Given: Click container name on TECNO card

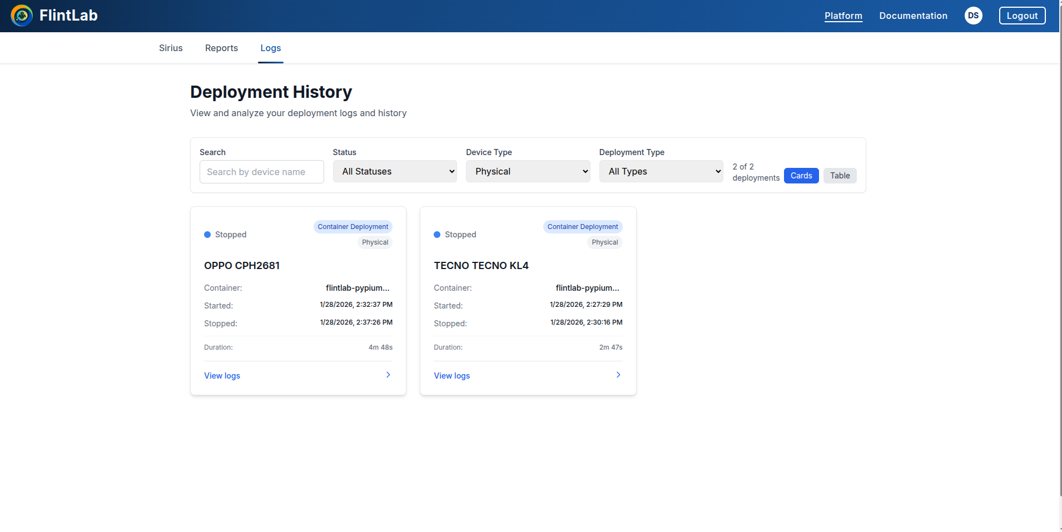Looking at the screenshot, I should (588, 288).
